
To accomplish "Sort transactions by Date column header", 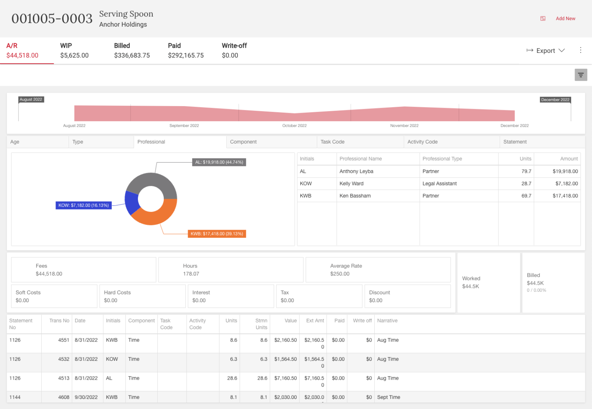I will click(80, 321).
